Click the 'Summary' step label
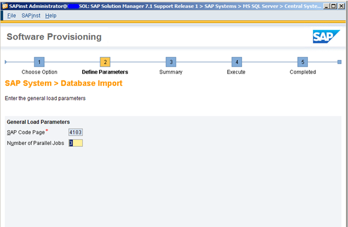 click(x=171, y=72)
